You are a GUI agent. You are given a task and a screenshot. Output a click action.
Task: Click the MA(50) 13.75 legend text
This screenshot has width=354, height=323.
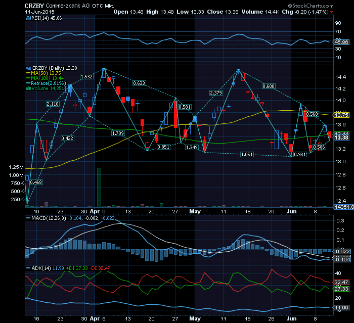pos(46,73)
